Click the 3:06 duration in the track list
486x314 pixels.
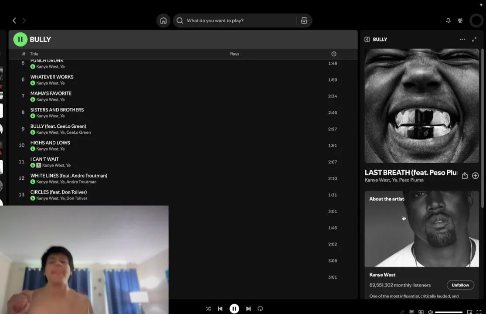click(333, 260)
